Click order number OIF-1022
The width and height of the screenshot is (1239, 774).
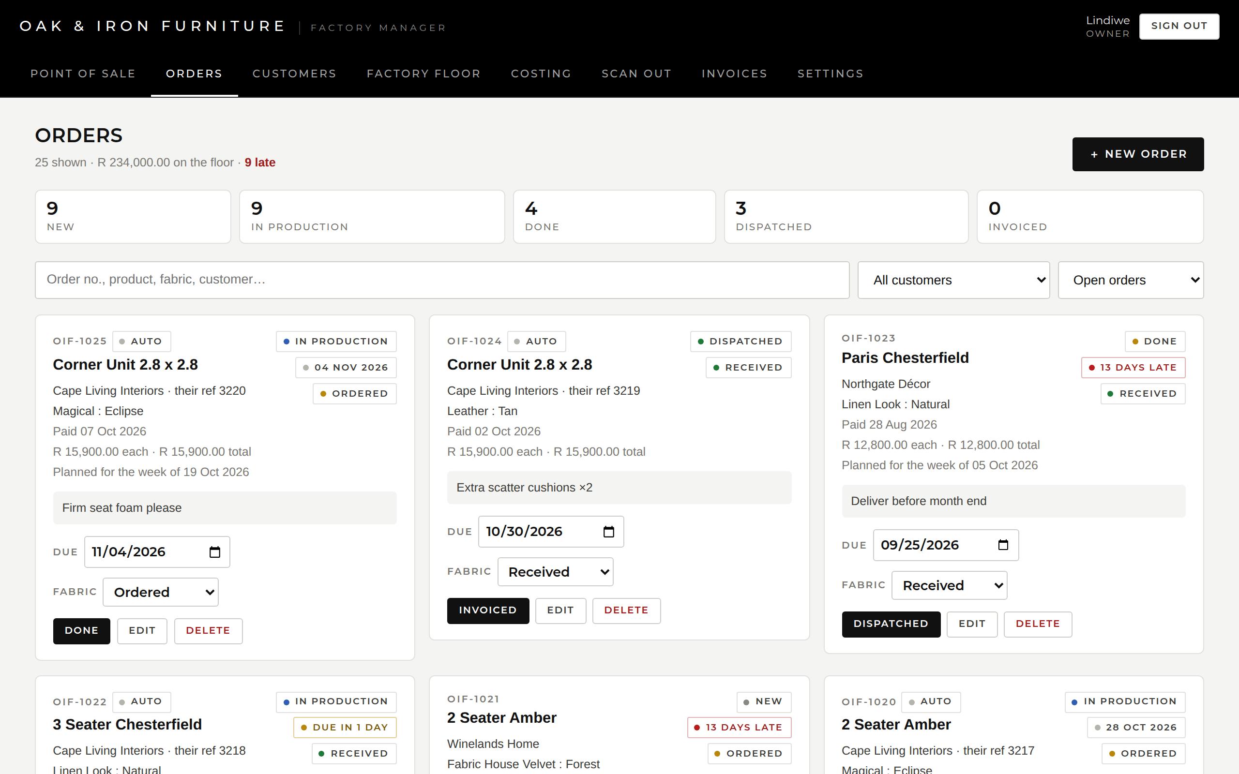click(80, 702)
